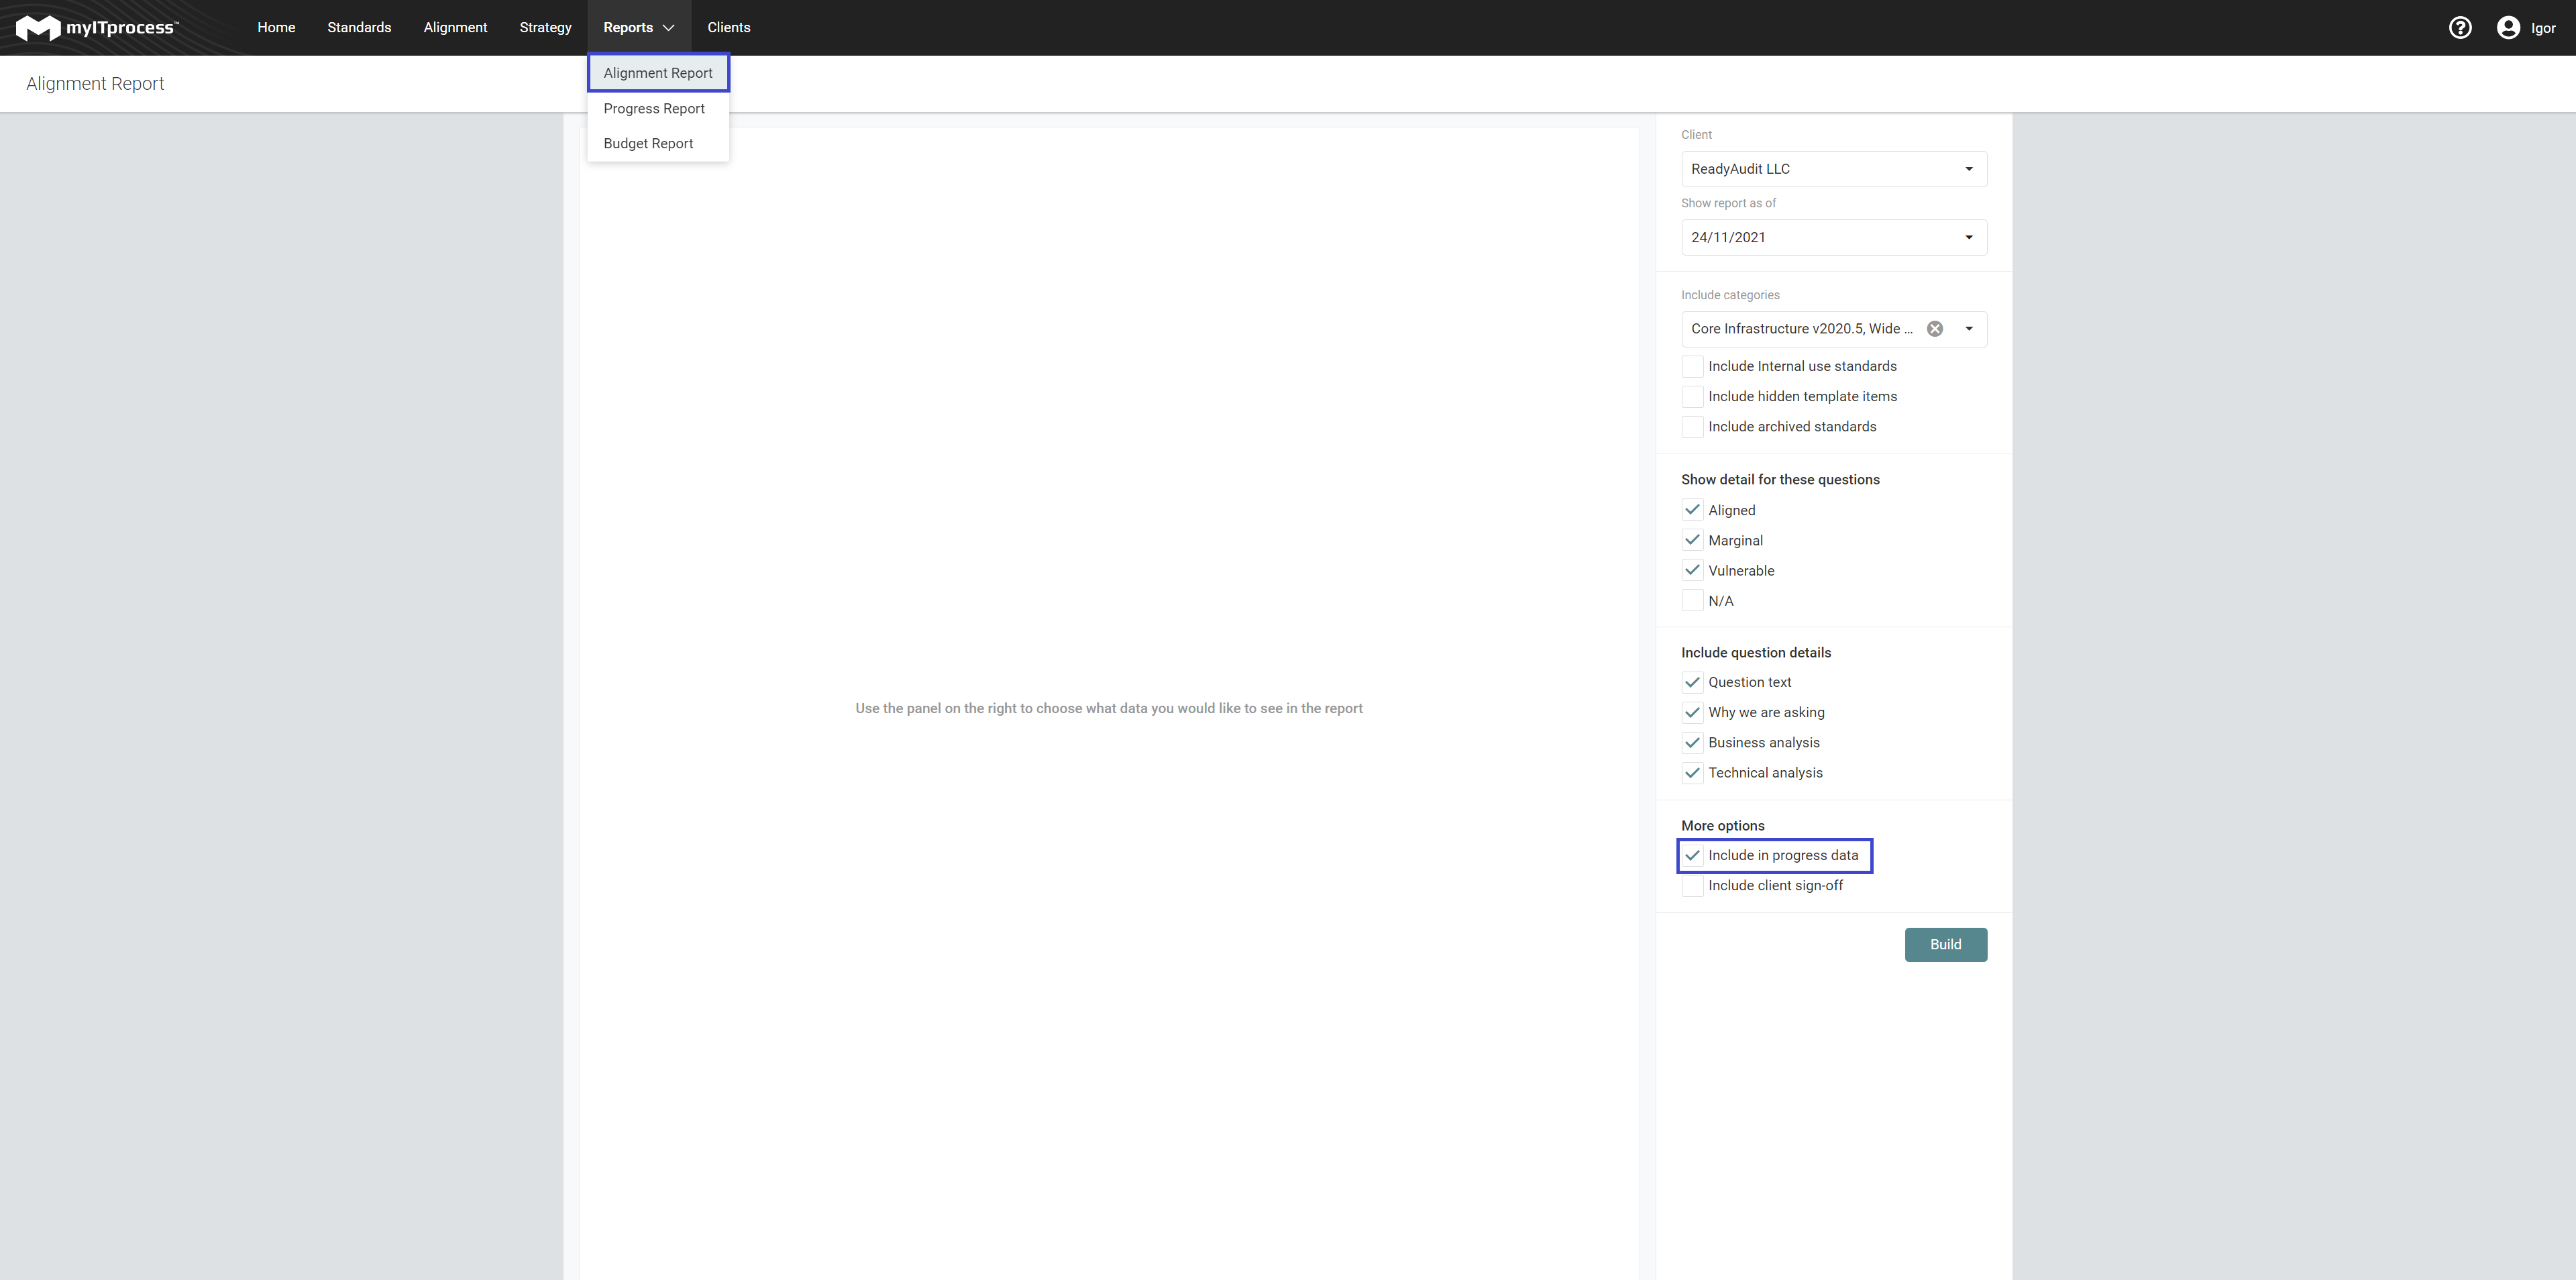Uncheck the Aligned checkbox

(x=1692, y=510)
